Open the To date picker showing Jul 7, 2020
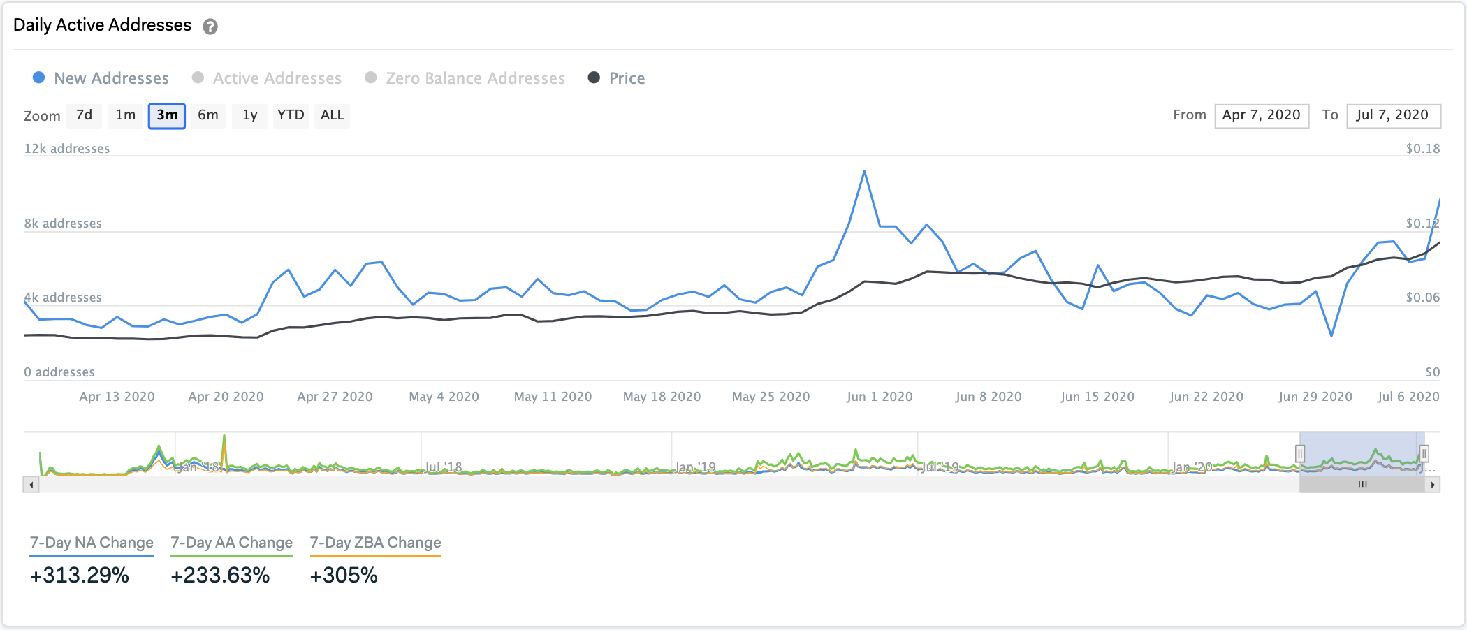The width and height of the screenshot is (1467, 630). [x=1394, y=115]
